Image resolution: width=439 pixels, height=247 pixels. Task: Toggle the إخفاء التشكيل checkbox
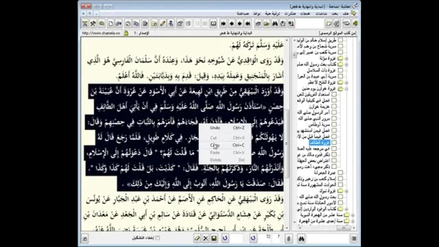point(158,238)
